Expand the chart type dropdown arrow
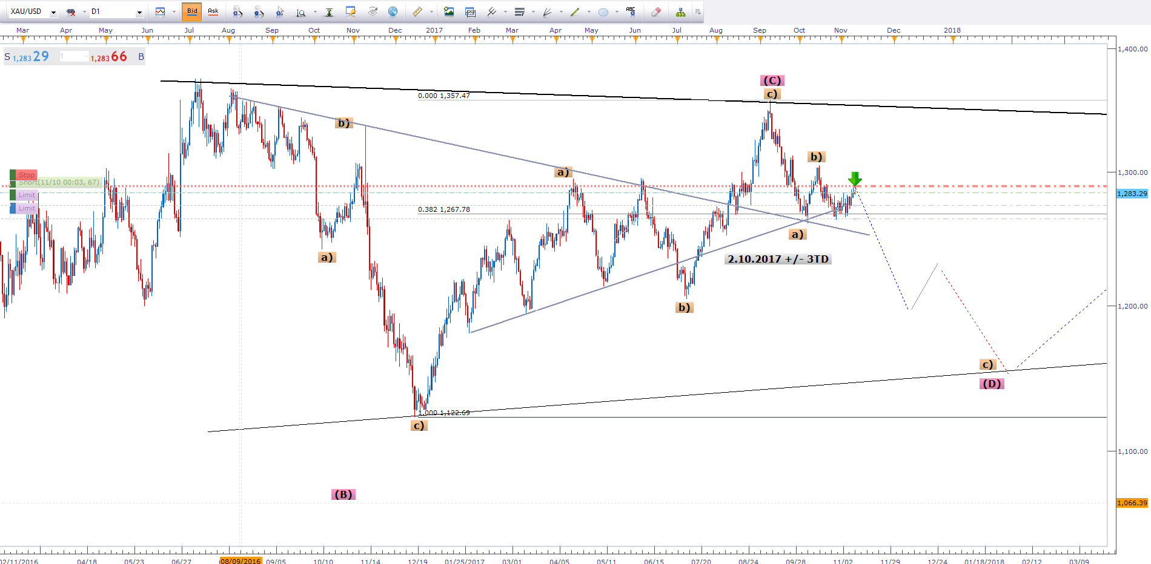Viewport: 1151px width, 564px height. pos(174,11)
